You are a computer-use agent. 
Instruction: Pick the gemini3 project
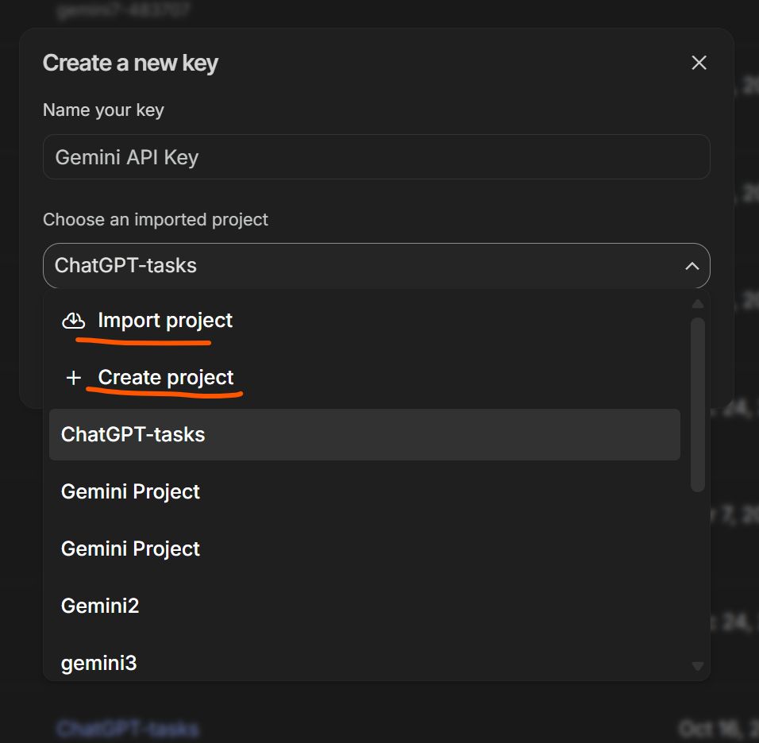coord(99,662)
